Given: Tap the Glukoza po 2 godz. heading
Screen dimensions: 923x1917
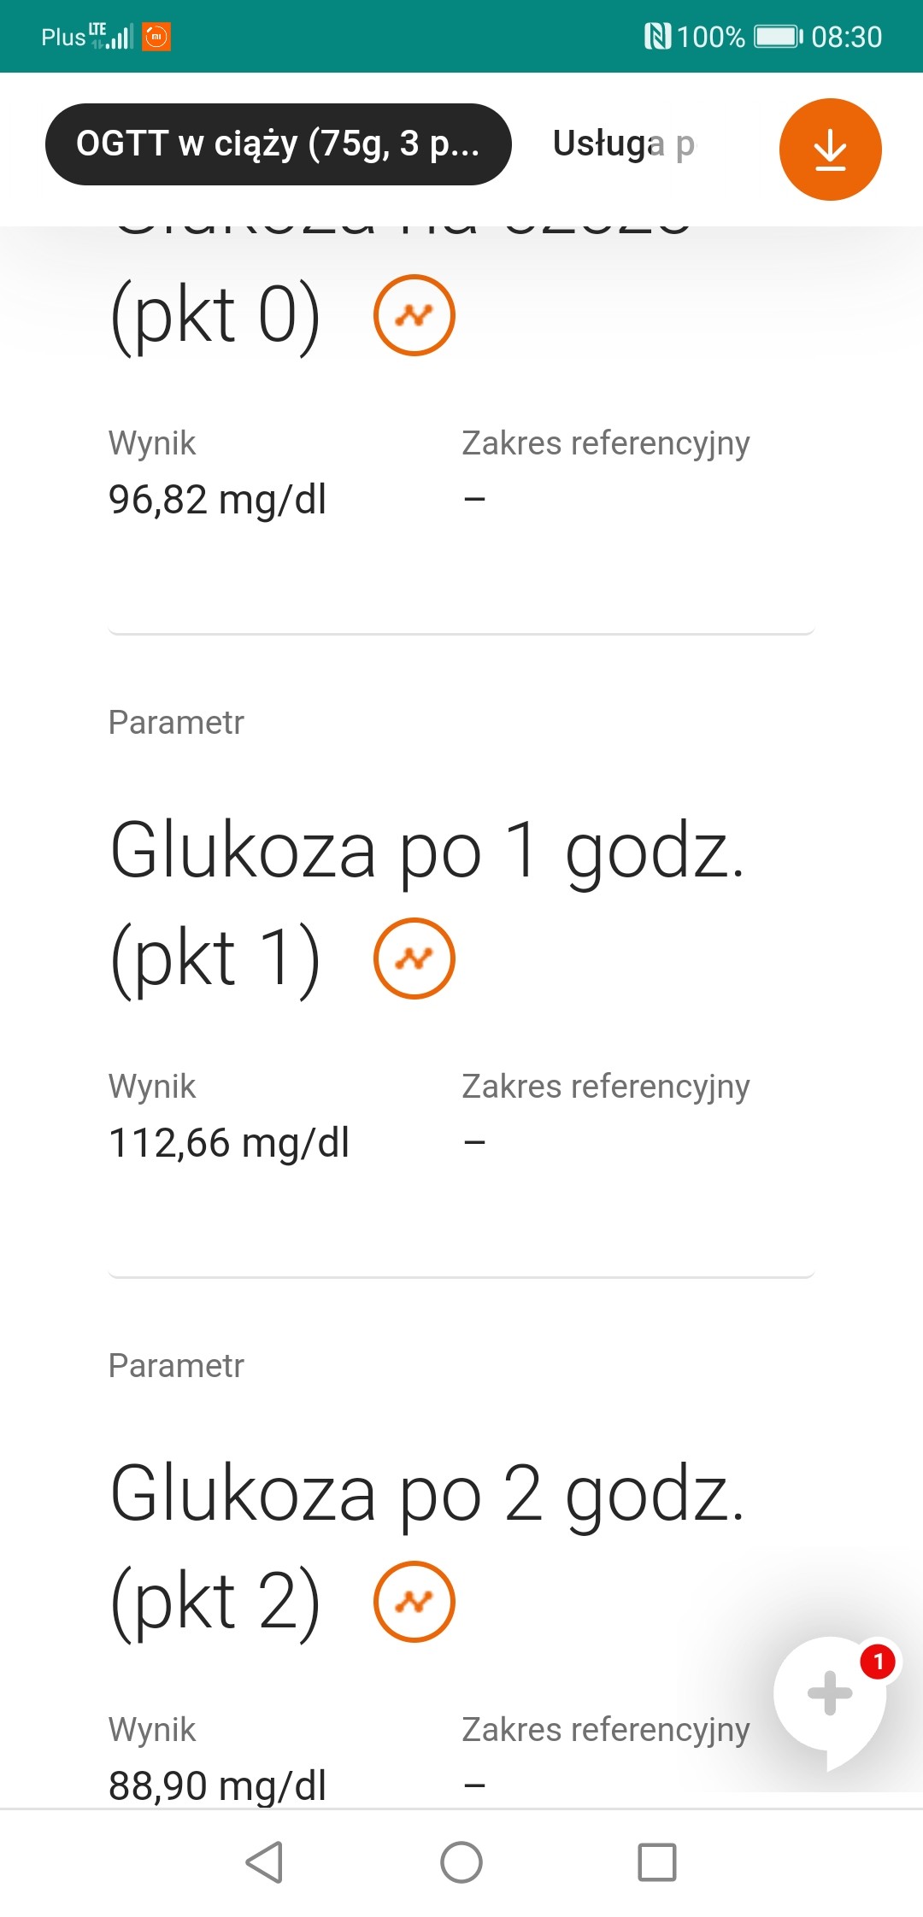Looking at the screenshot, I should (427, 1494).
